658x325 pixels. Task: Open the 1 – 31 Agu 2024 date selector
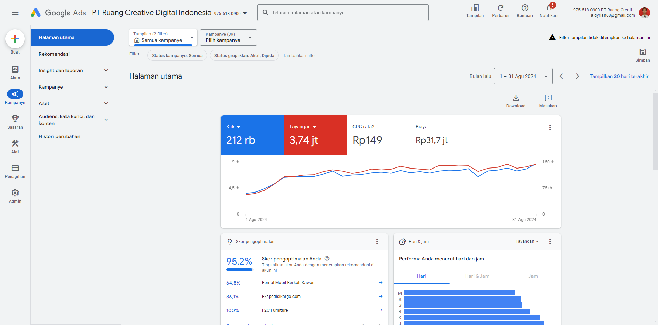click(x=523, y=76)
